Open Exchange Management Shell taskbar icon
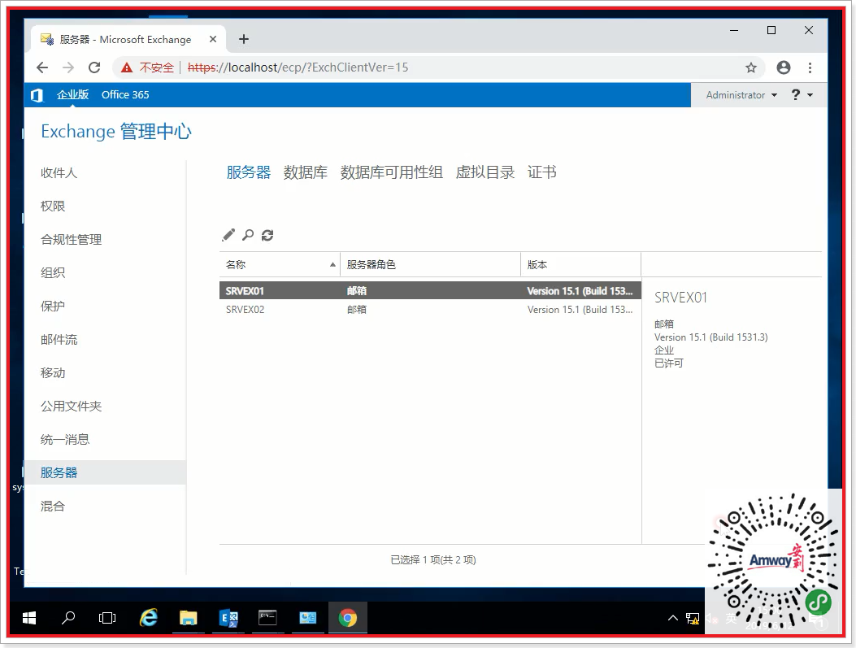The image size is (856, 648). pos(228,618)
